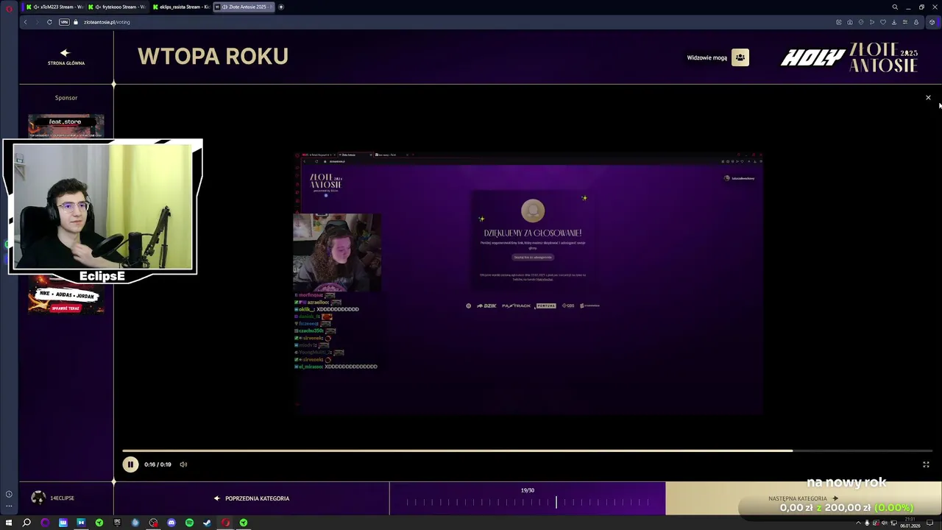Screen dimensions: 942x530
Task: Open Windows taskbar search
Action: 26,523
